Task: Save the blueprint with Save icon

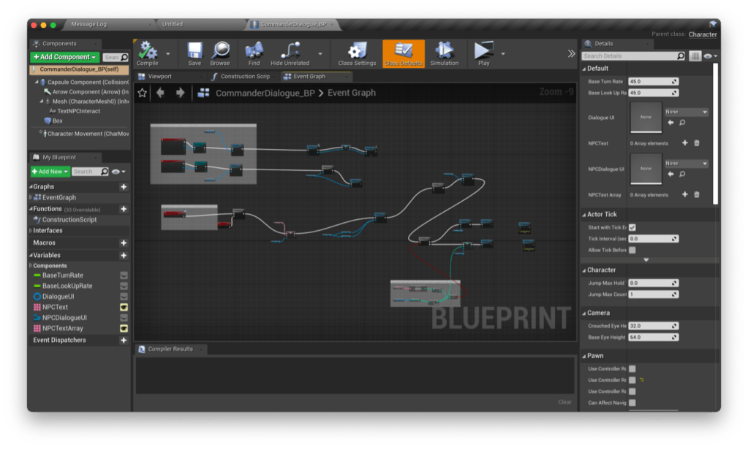Action: coord(194,51)
